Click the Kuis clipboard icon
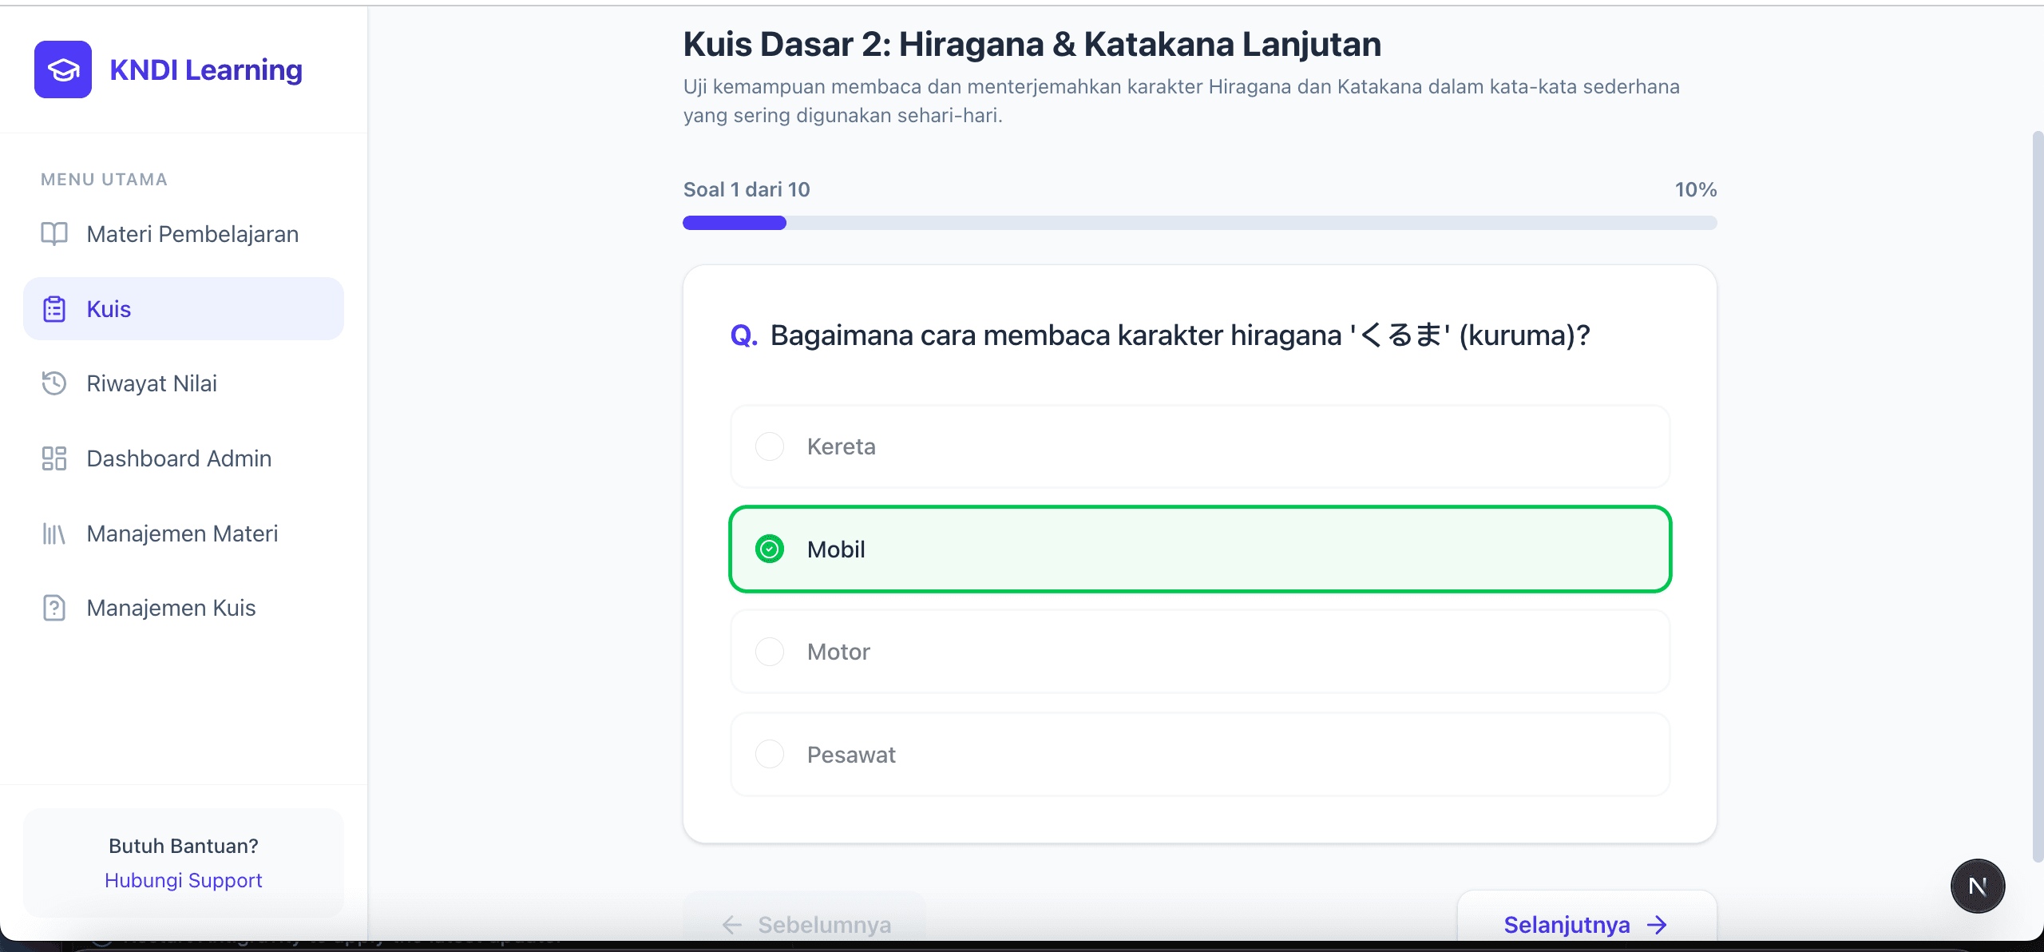The height and width of the screenshot is (952, 2044). click(x=54, y=309)
